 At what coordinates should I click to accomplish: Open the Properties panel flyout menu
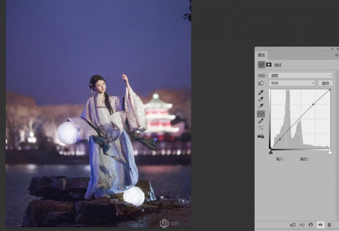click(x=336, y=55)
